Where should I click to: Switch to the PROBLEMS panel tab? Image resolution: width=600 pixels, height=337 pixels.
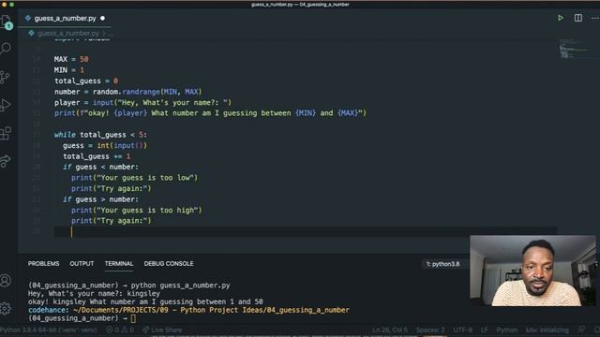click(44, 264)
